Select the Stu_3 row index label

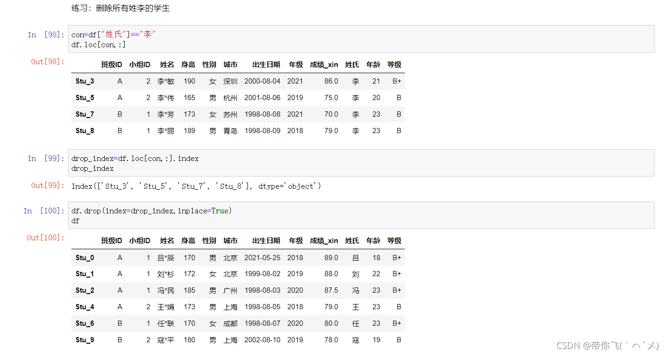coord(85,81)
